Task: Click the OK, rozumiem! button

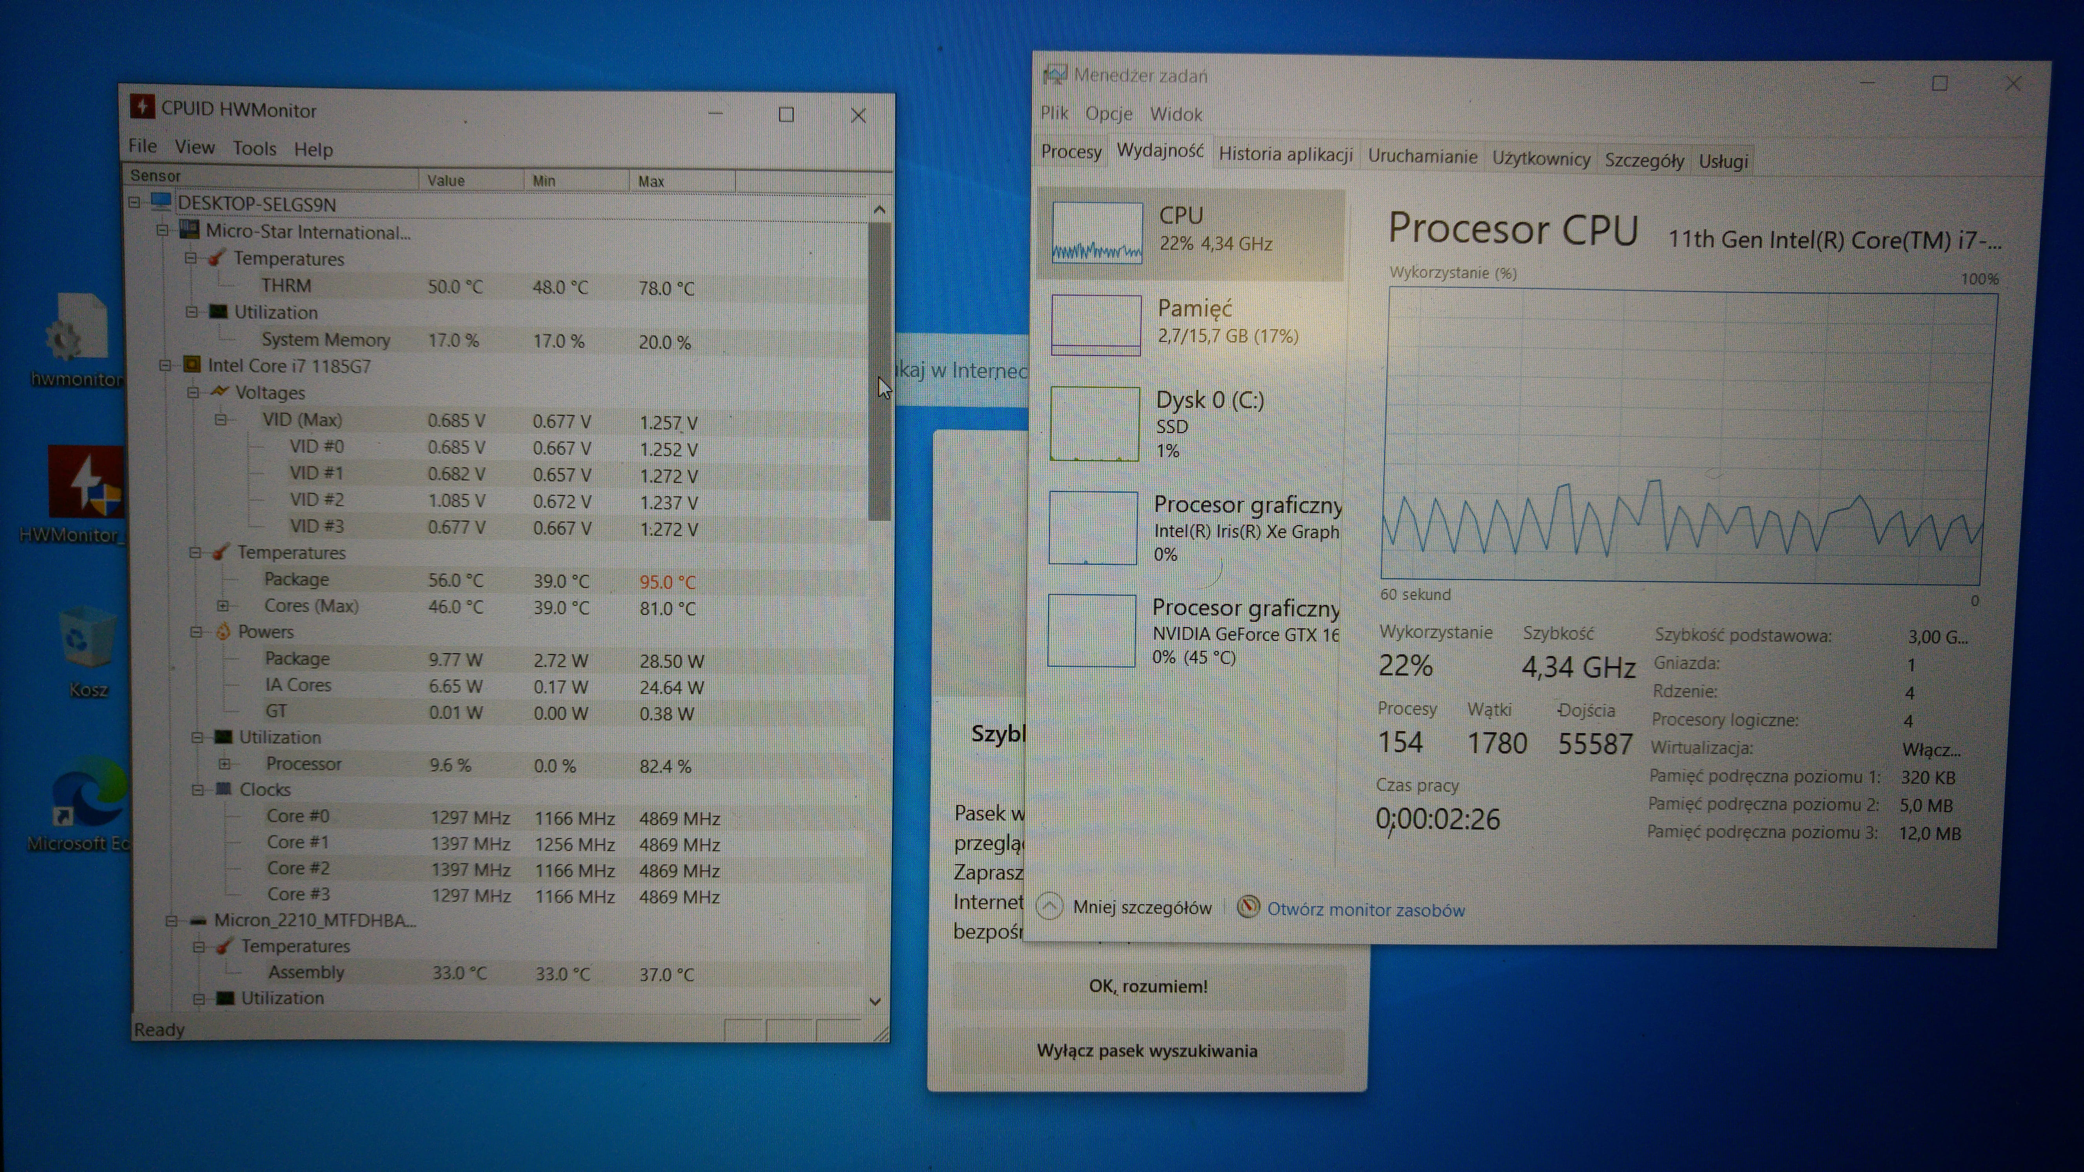Action: point(1148,986)
